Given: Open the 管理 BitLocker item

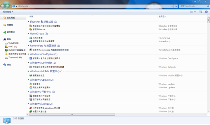Looking at the screenshot, I should coord(37,29).
